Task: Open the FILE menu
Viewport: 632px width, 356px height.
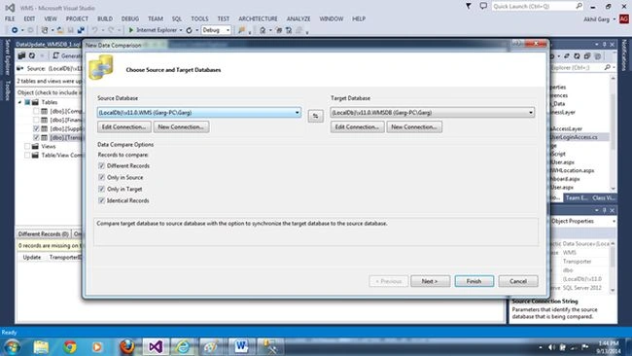Action: [x=10, y=18]
